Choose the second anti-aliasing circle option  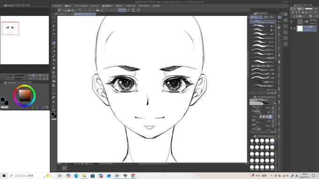[264, 117]
